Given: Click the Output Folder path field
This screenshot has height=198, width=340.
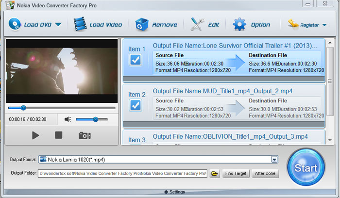Looking at the screenshot, I should click(122, 173).
